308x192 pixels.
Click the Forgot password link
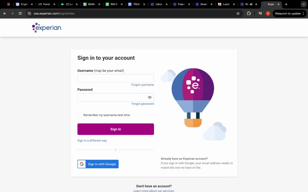143,104
